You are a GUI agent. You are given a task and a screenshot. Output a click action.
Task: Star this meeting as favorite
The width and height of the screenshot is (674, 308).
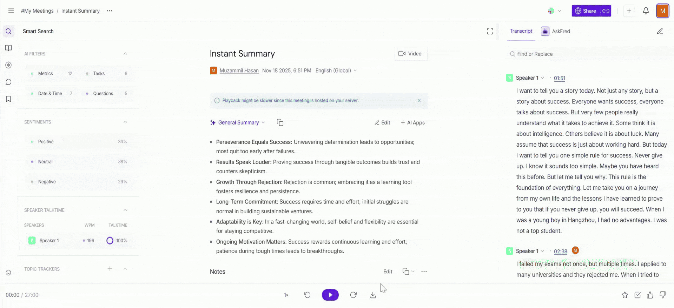pyautogui.click(x=625, y=295)
